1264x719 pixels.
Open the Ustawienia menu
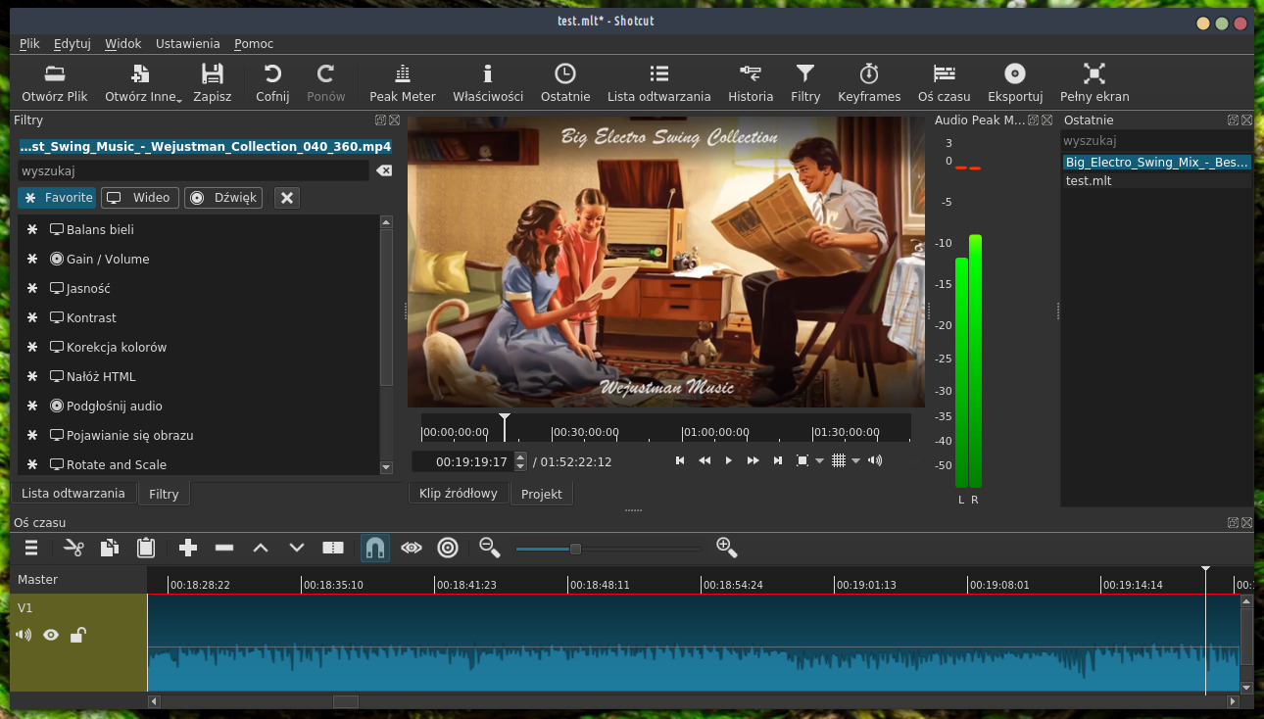(x=188, y=43)
